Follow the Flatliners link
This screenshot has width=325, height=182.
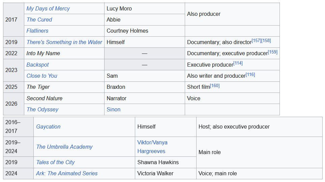pos(37,31)
